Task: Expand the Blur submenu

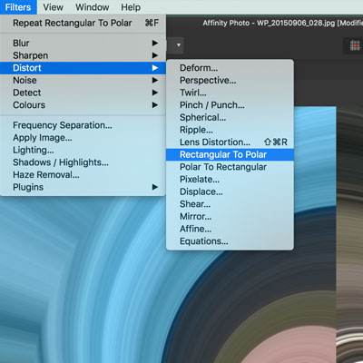Action: point(83,43)
